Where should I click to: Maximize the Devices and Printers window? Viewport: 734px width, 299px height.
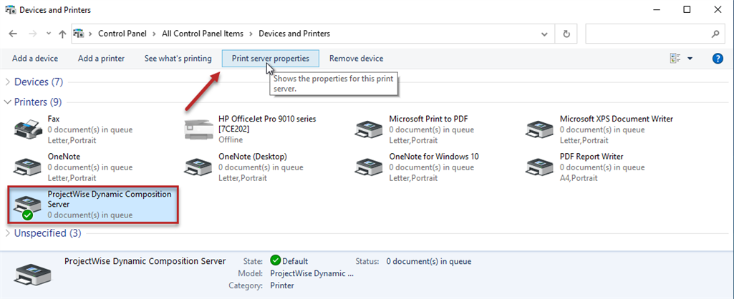(687, 9)
